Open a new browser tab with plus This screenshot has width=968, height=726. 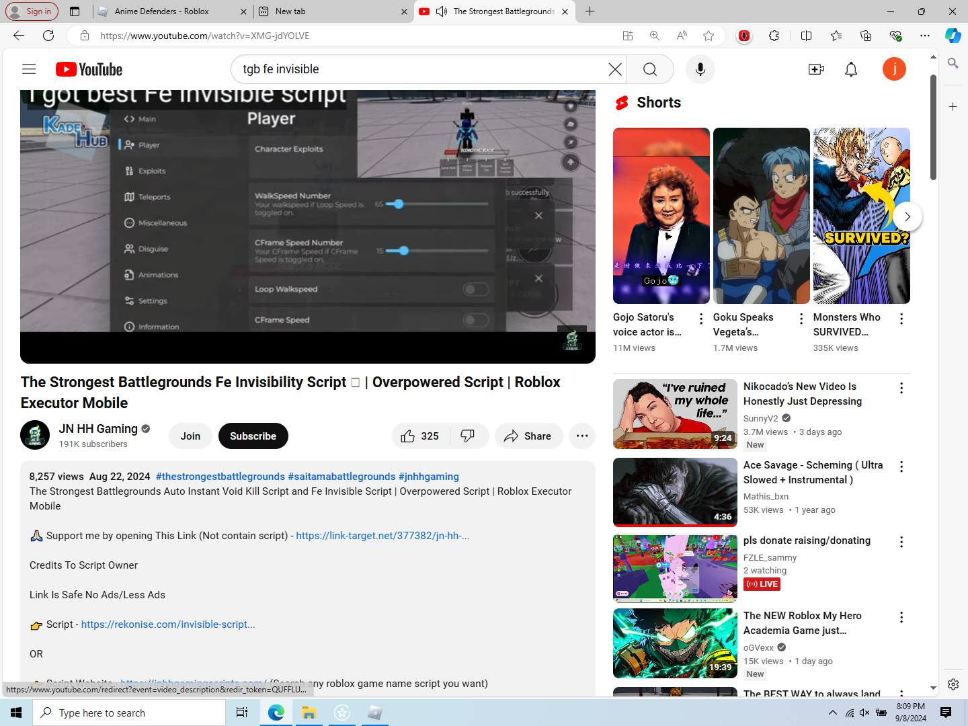click(x=590, y=11)
